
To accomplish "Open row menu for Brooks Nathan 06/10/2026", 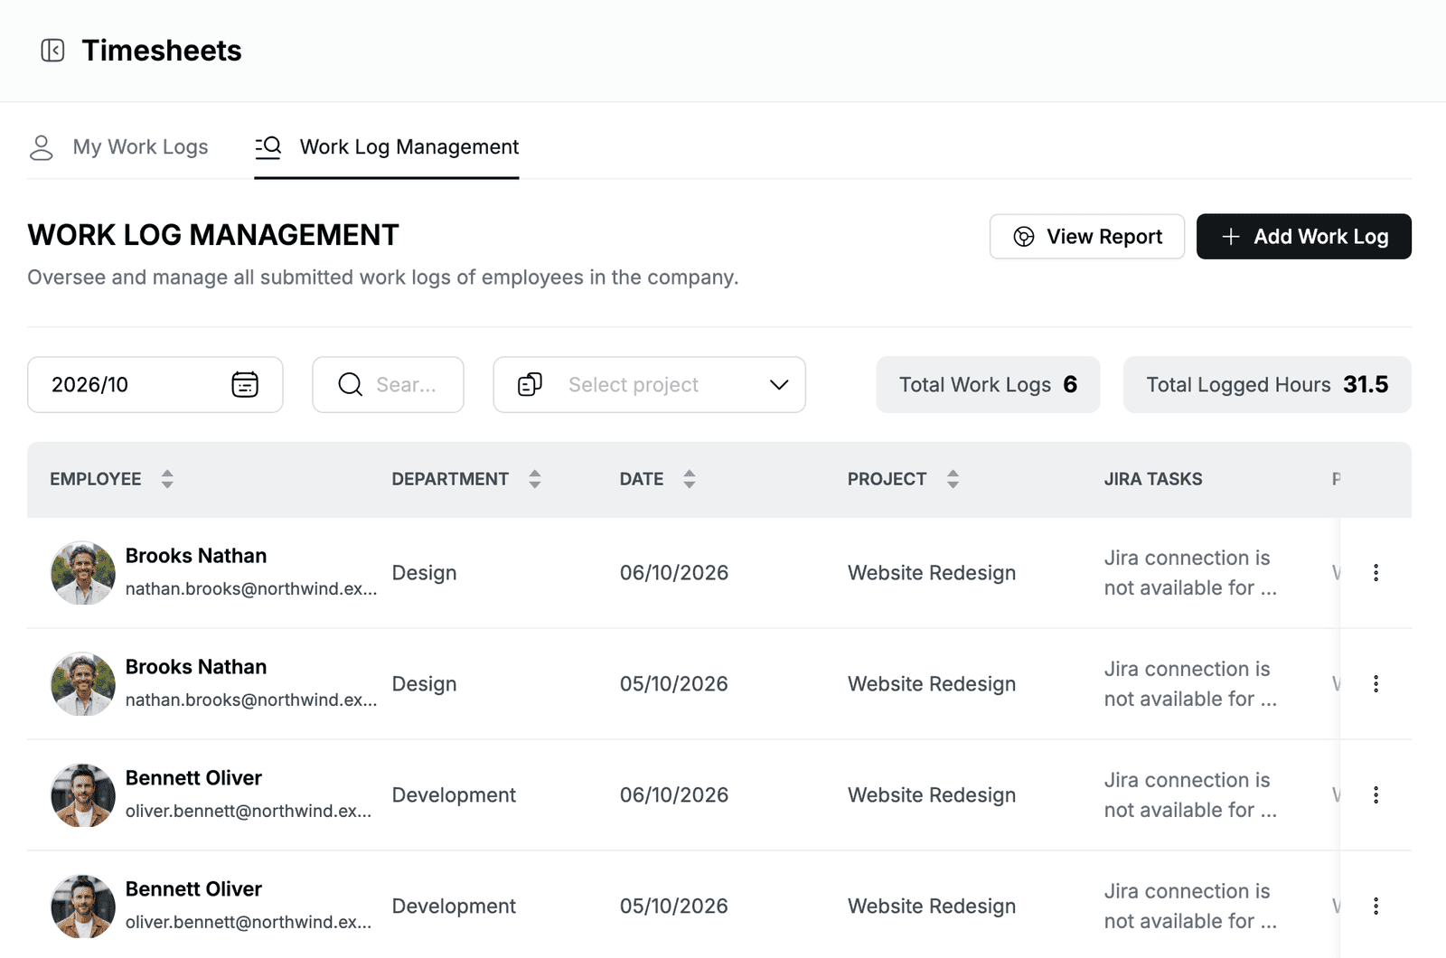I will tap(1376, 573).
